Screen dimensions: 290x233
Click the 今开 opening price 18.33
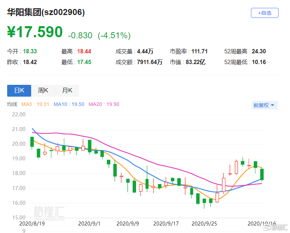30,51
